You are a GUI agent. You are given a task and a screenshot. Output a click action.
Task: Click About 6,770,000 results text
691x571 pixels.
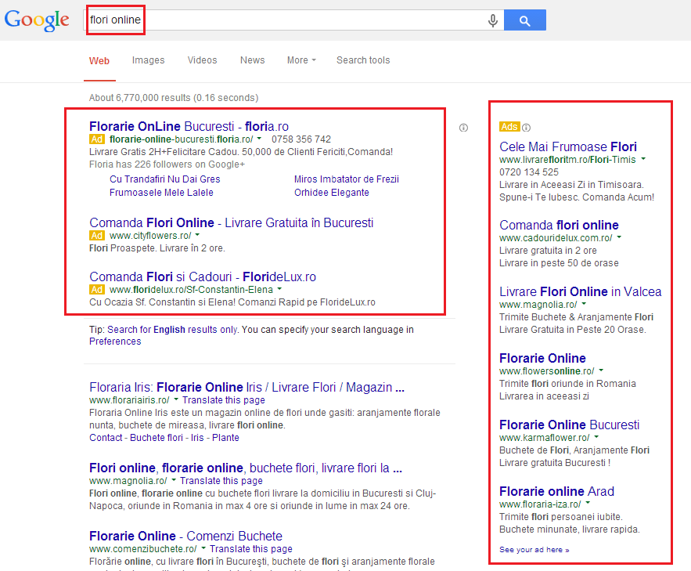174,97
